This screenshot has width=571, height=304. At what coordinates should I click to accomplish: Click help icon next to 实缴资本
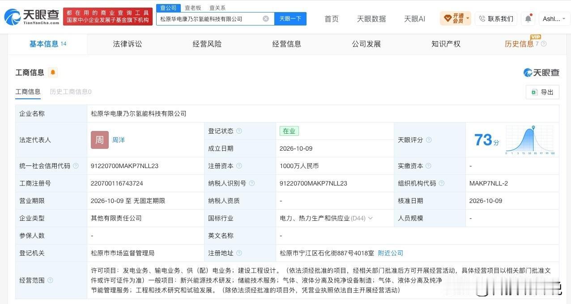coord(429,166)
